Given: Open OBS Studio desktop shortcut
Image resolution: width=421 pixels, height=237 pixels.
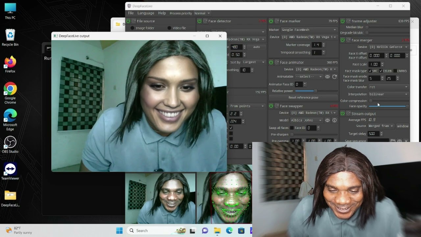Looking at the screenshot, I should click(x=10, y=145).
